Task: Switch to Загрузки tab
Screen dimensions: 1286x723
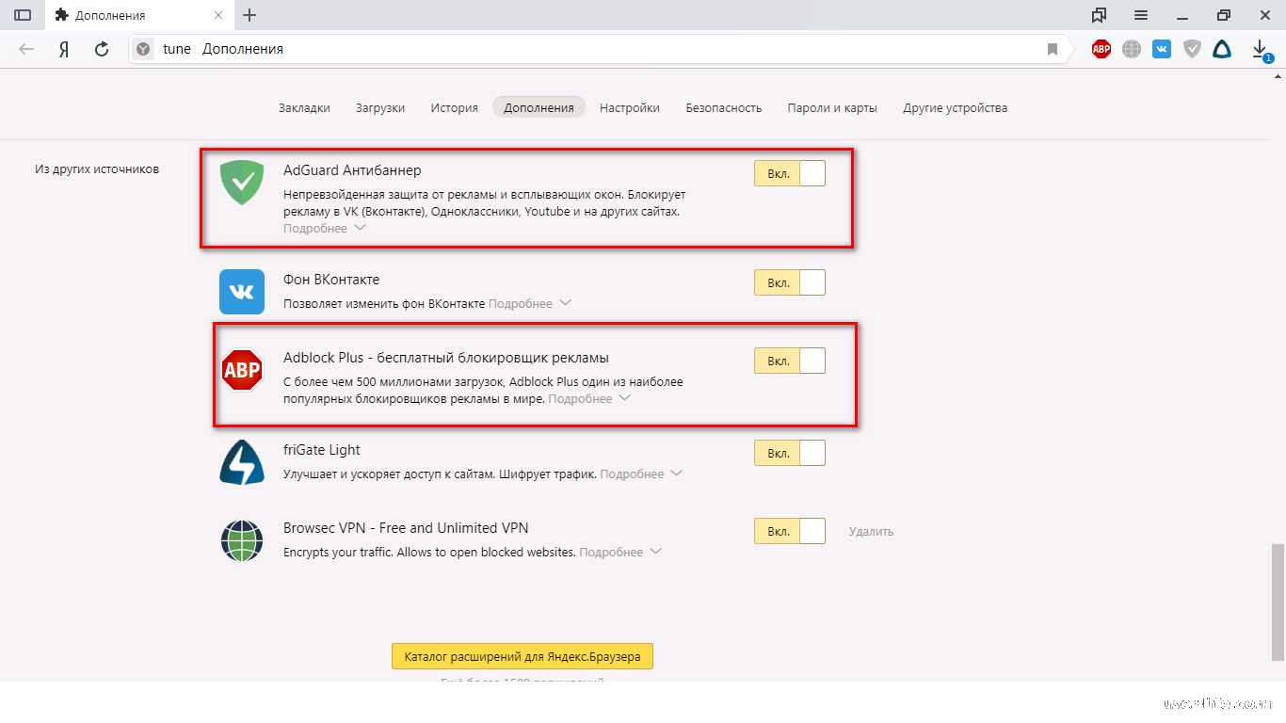Action: click(380, 107)
